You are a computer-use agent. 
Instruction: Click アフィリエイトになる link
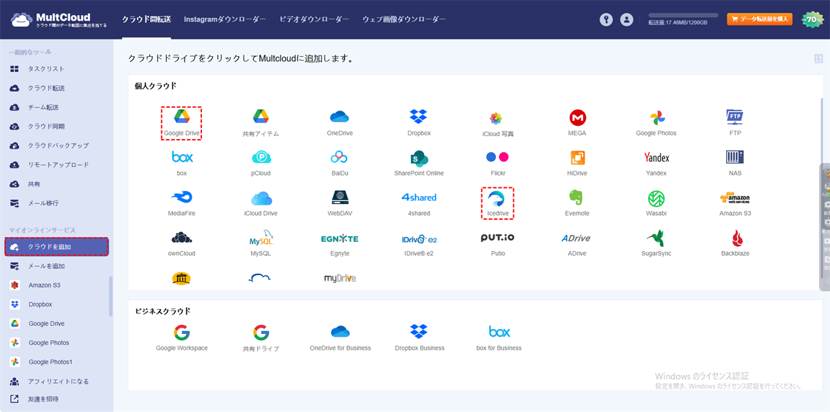[x=57, y=382]
